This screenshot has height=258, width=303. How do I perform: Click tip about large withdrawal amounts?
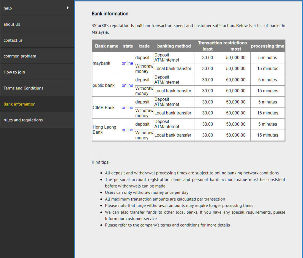point(179,206)
